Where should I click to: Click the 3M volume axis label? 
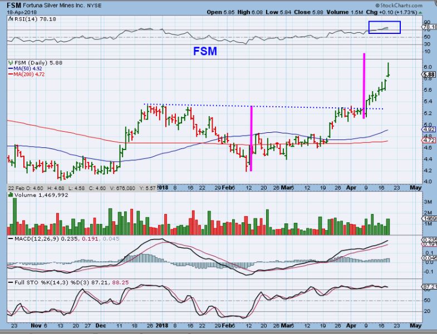click(428, 202)
